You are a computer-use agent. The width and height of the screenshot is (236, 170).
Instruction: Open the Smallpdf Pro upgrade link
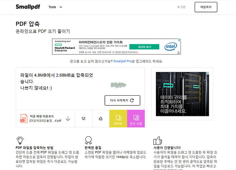coord(123,61)
